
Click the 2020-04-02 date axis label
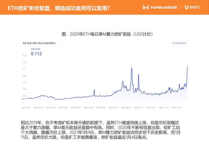pyautogui.click(x=63, y=107)
